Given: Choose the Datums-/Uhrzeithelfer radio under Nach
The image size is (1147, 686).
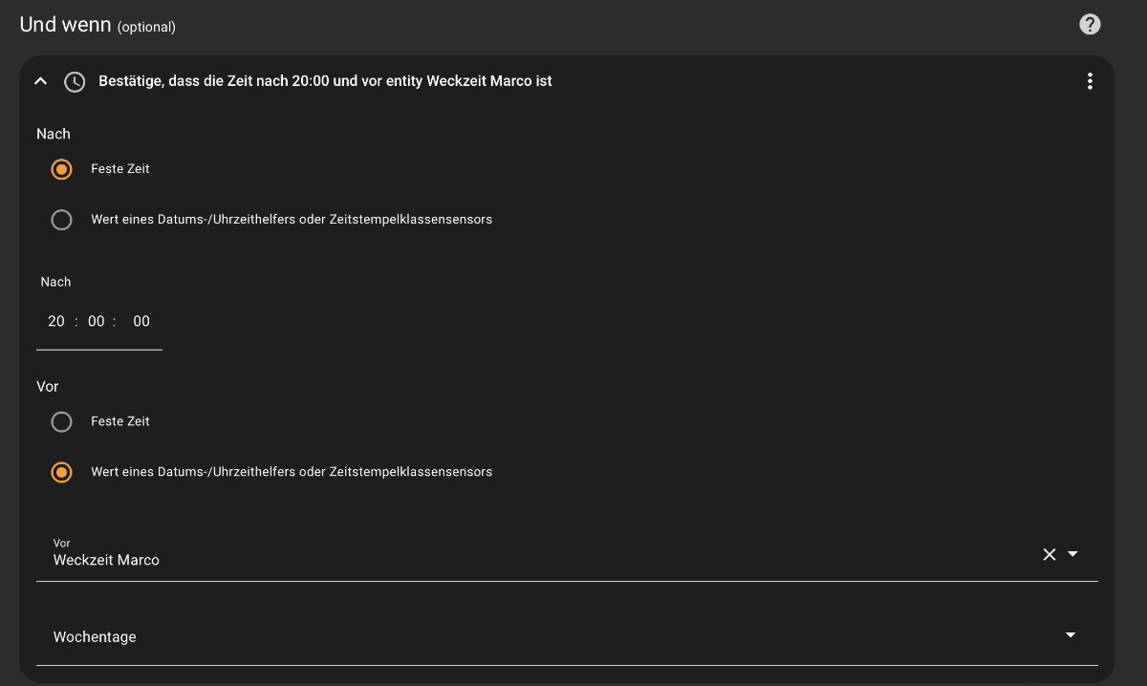Looking at the screenshot, I should click(62, 220).
